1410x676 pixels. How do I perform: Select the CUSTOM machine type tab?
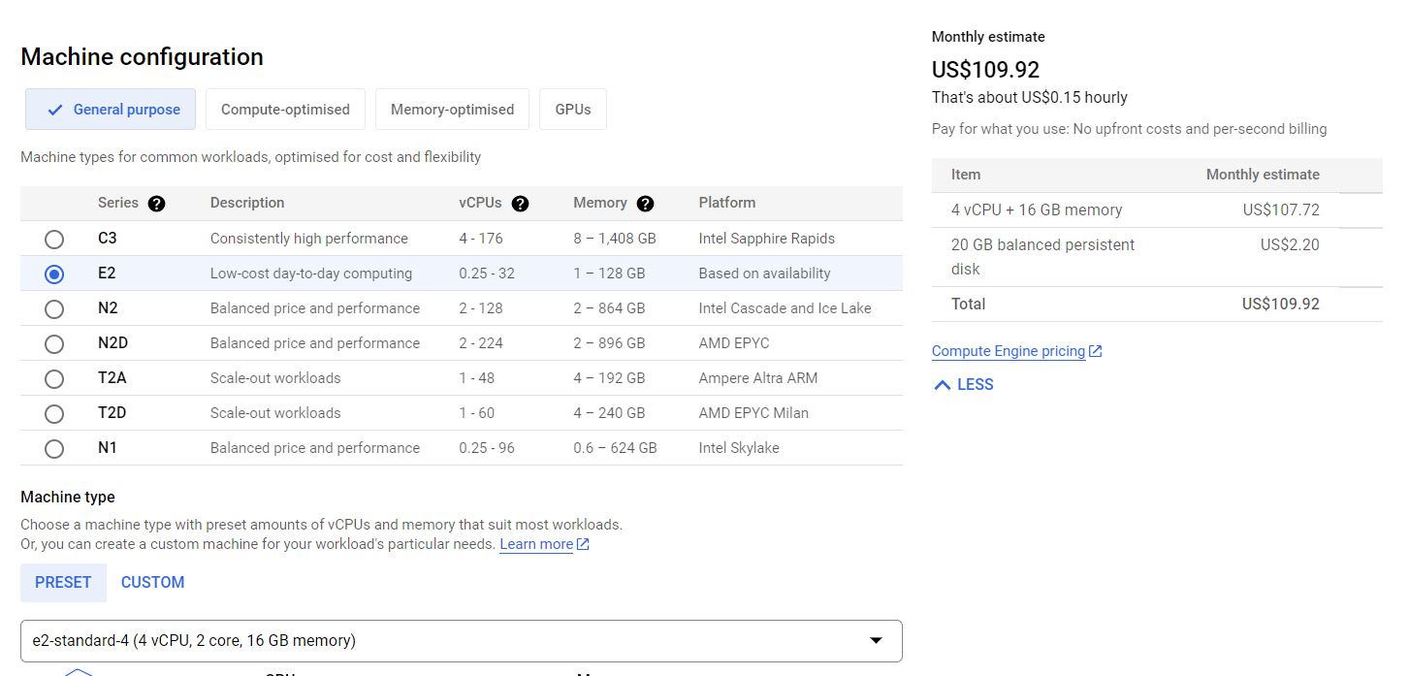pos(152,583)
